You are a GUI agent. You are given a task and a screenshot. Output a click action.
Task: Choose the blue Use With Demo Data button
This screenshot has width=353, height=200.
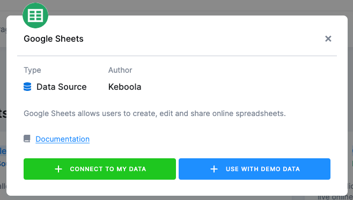point(255,169)
